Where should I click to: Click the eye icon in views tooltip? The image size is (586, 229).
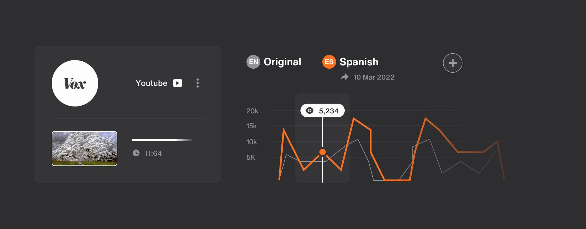pos(310,111)
